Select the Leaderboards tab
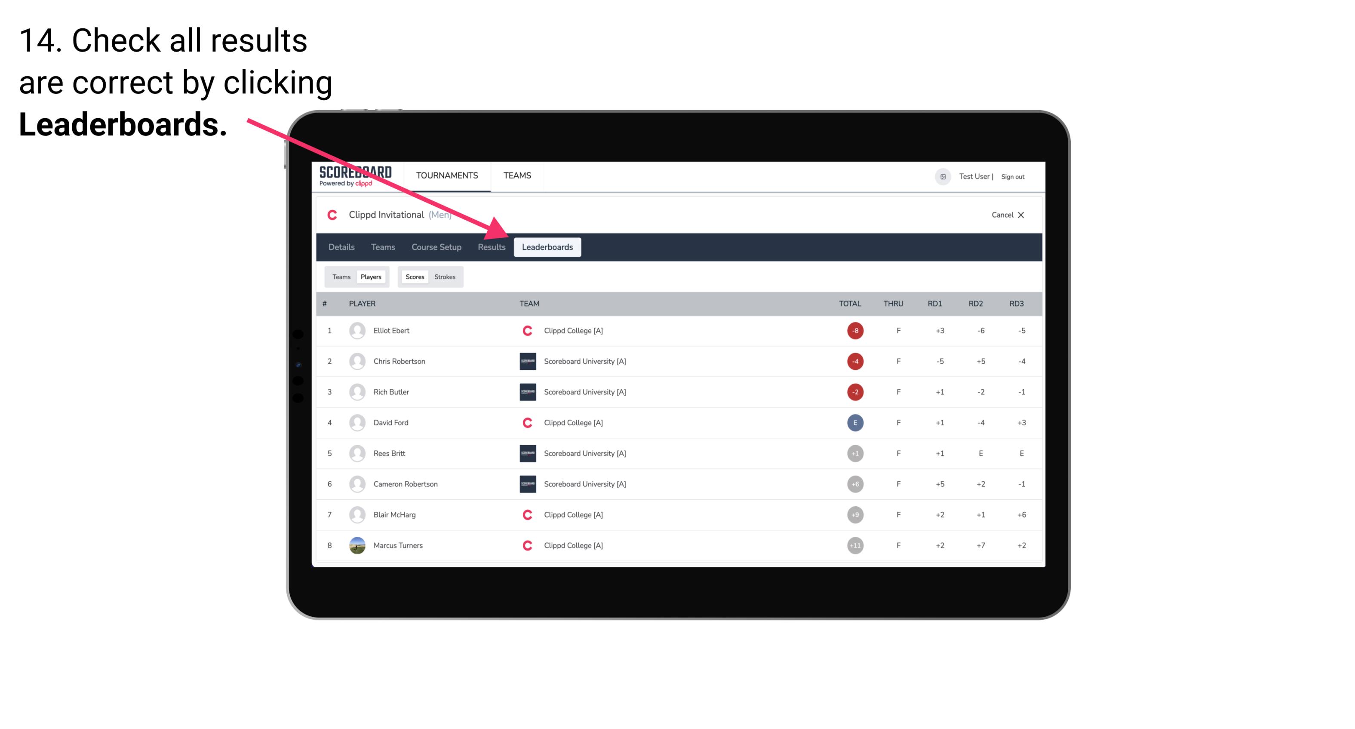This screenshot has width=1355, height=729. 548,248
